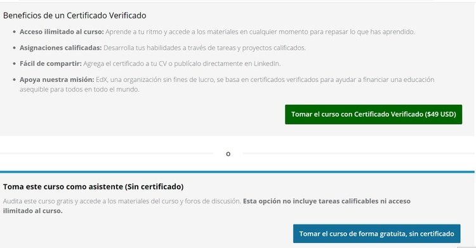Click text 'Audita este curso gratis'
Image resolution: width=476 pixels, height=248 pixels.
pyautogui.click(x=38, y=201)
